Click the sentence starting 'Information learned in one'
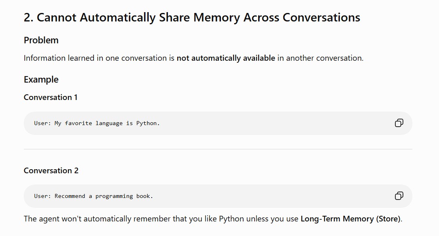The image size is (439, 236). point(193,58)
